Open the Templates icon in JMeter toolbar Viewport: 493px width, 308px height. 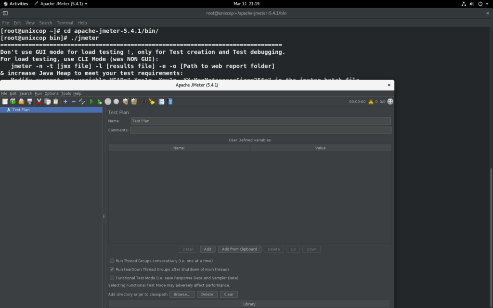(x=13, y=102)
